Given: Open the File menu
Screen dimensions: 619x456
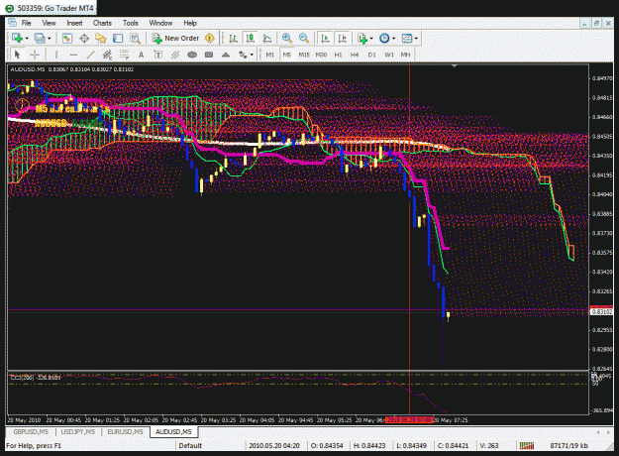Looking at the screenshot, I should tap(26, 23).
